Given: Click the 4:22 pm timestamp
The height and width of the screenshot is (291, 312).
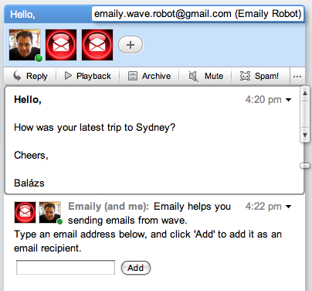Looking at the screenshot, I should coord(263,207).
